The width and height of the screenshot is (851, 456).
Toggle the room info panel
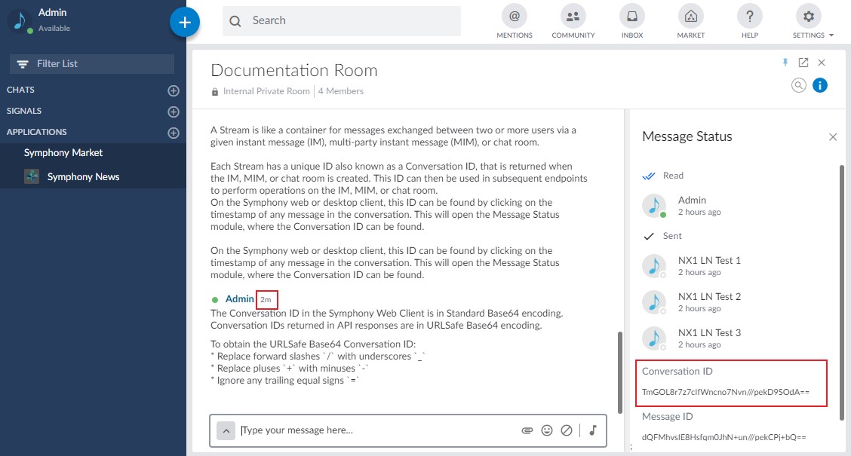point(820,85)
